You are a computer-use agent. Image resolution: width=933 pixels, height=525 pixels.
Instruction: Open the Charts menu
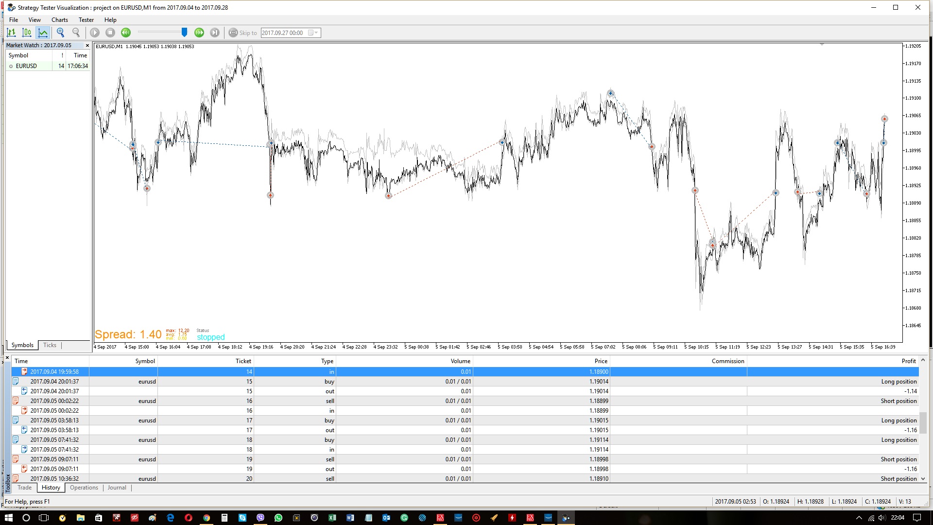coord(60,20)
